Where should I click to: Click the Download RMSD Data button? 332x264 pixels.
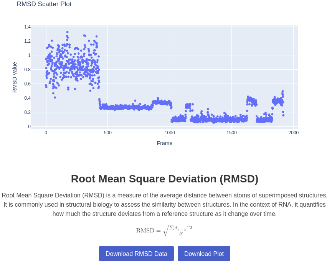136,254
